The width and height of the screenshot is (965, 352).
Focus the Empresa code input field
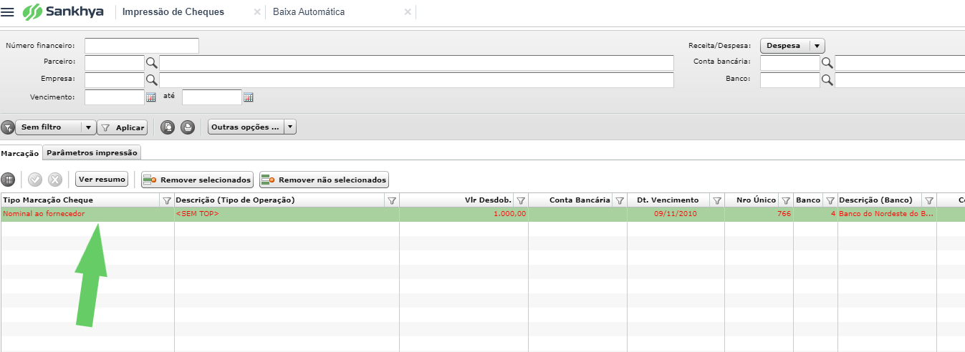coord(115,80)
